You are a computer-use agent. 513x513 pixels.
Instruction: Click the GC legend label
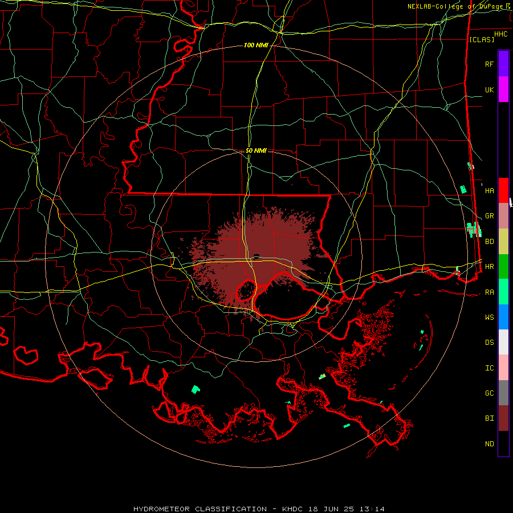click(x=489, y=393)
